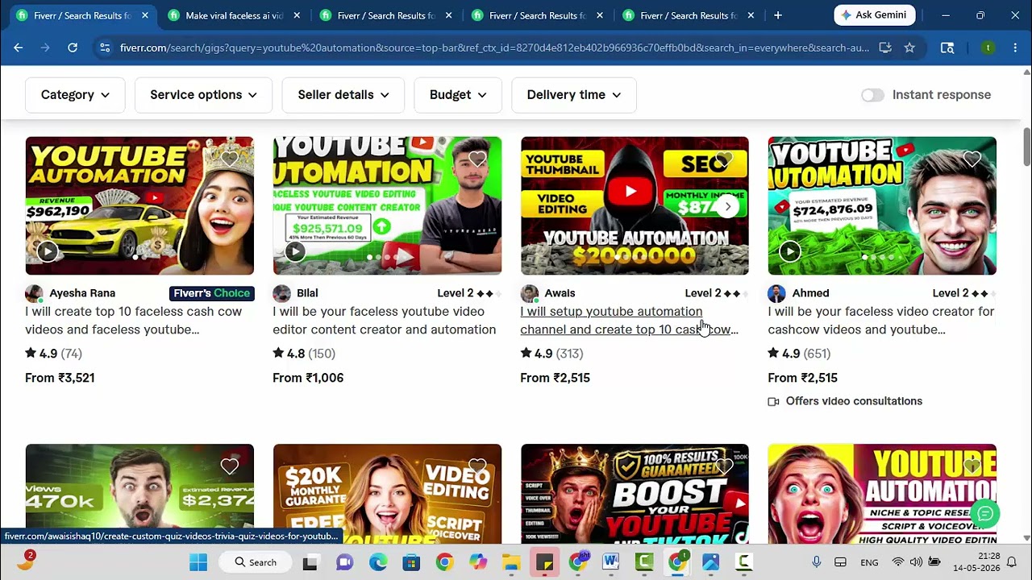Screen dimensions: 1032x580
Task: Open gig 'faceless video creator for cashcow videos'
Action: coord(880,321)
